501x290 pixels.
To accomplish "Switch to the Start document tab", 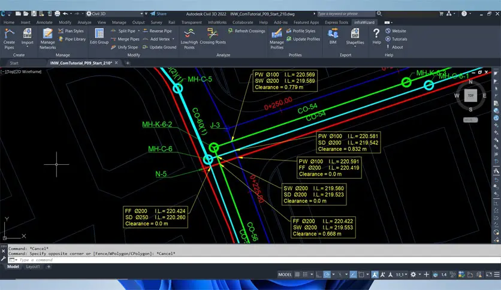I will (14, 63).
